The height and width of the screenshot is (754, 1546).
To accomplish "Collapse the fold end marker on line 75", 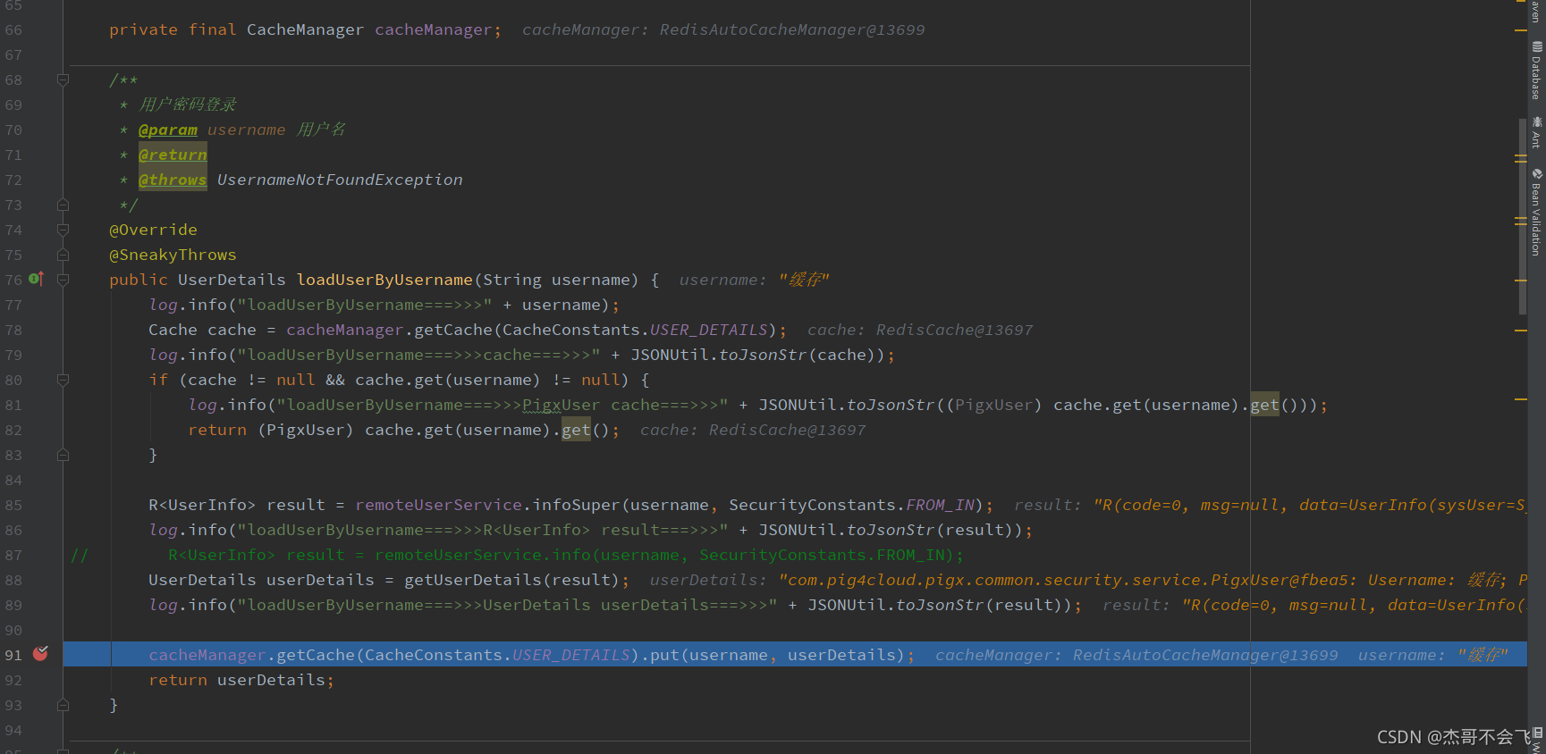I will [63, 255].
